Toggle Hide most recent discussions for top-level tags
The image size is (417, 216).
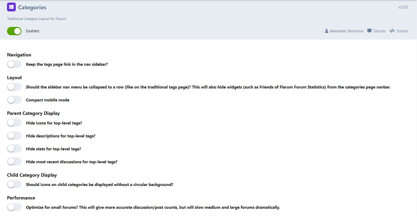pos(14,161)
